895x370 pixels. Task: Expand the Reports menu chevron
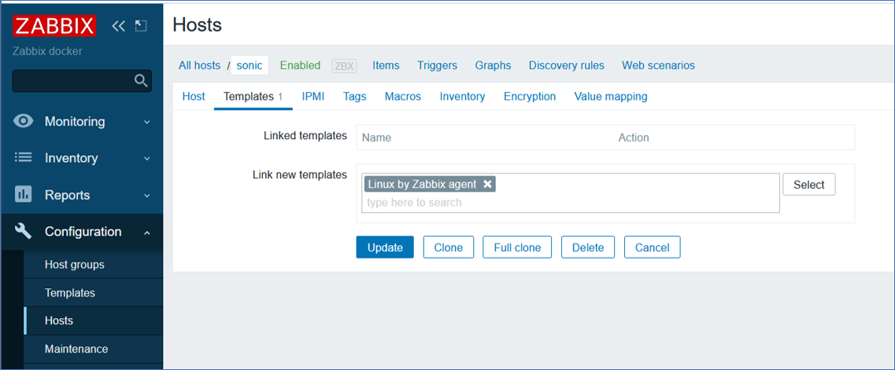pos(146,196)
